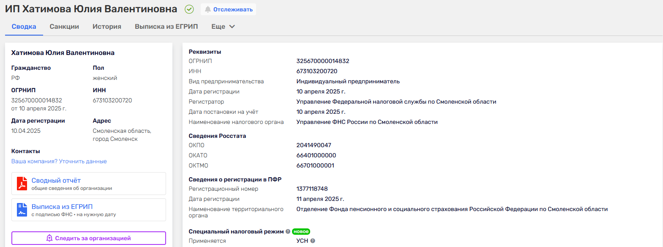663x247 pixels.
Task: Click ОГРНИП value in Реквизиты section
Action: 323,61
